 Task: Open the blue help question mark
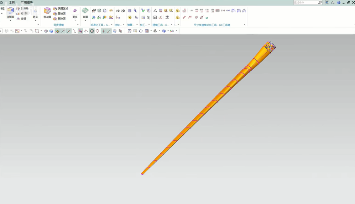pyautogui.click(x=339, y=2)
